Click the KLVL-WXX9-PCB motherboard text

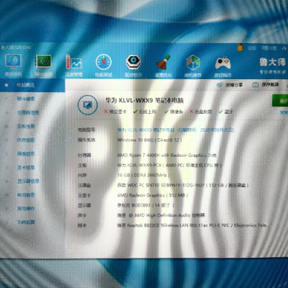coord(169,166)
